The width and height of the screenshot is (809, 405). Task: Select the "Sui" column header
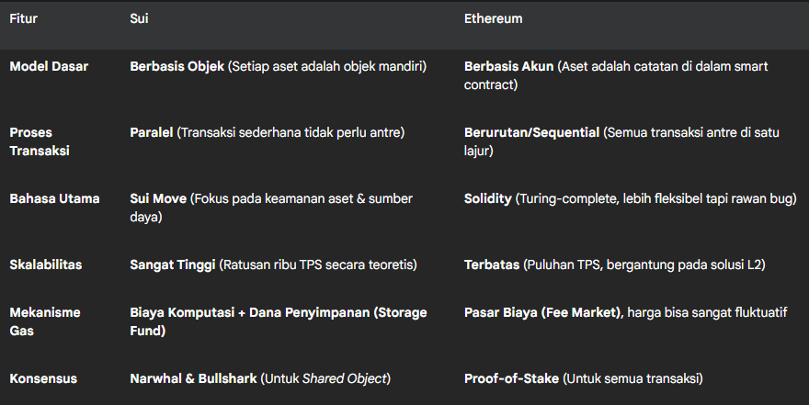[139, 19]
